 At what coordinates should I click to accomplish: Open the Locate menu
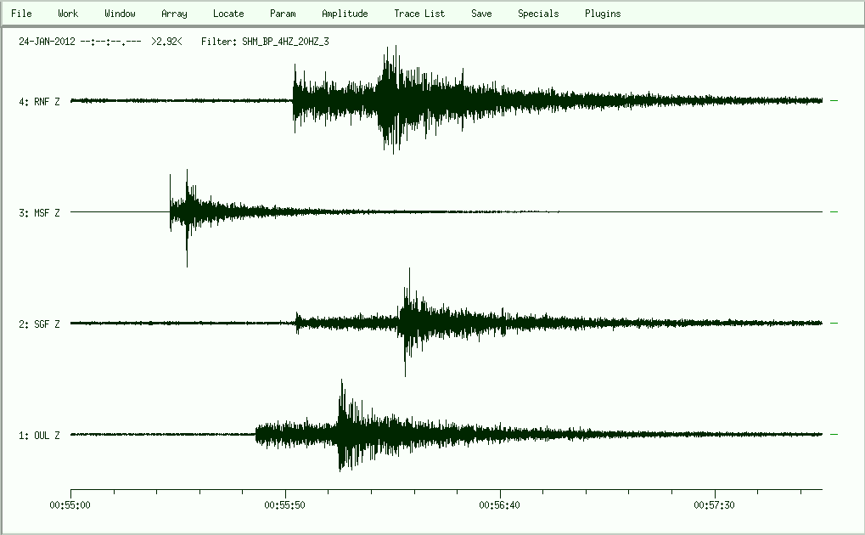click(x=228, y=14)
